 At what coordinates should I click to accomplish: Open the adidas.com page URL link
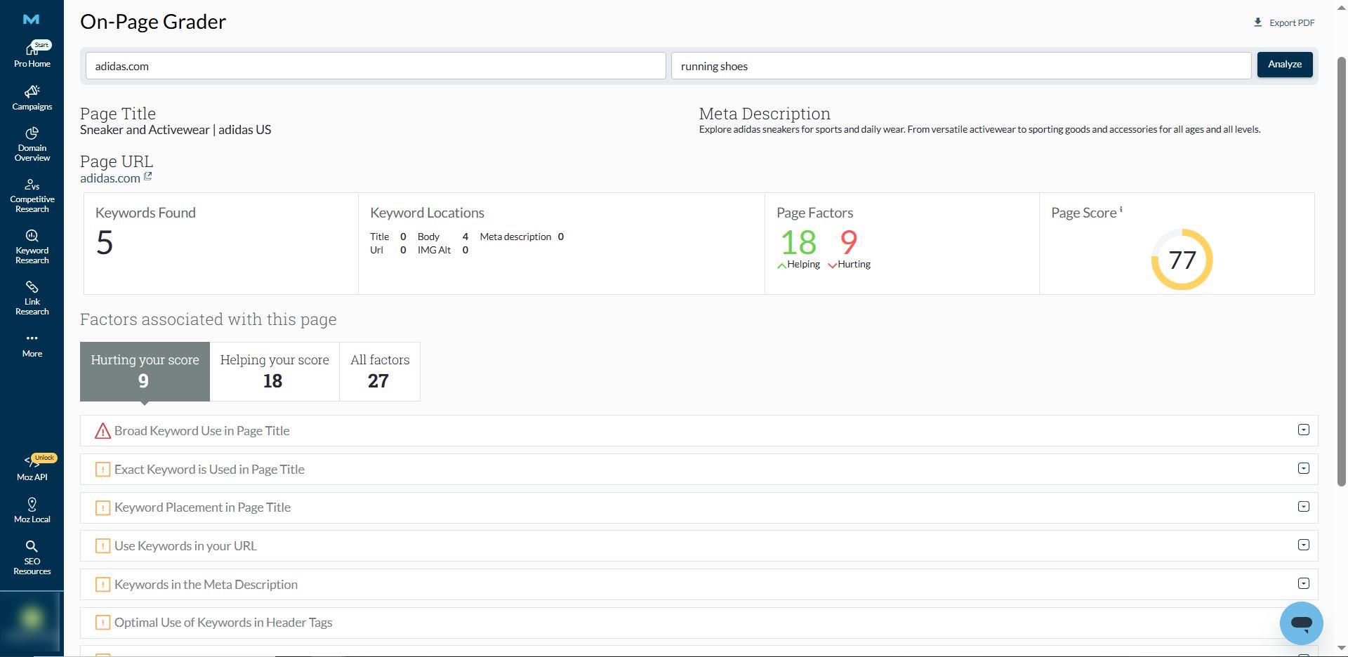(110, 178)
